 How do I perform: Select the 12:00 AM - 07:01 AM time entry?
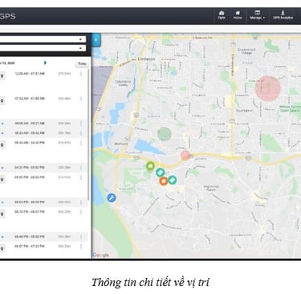(x=30, y=73)
